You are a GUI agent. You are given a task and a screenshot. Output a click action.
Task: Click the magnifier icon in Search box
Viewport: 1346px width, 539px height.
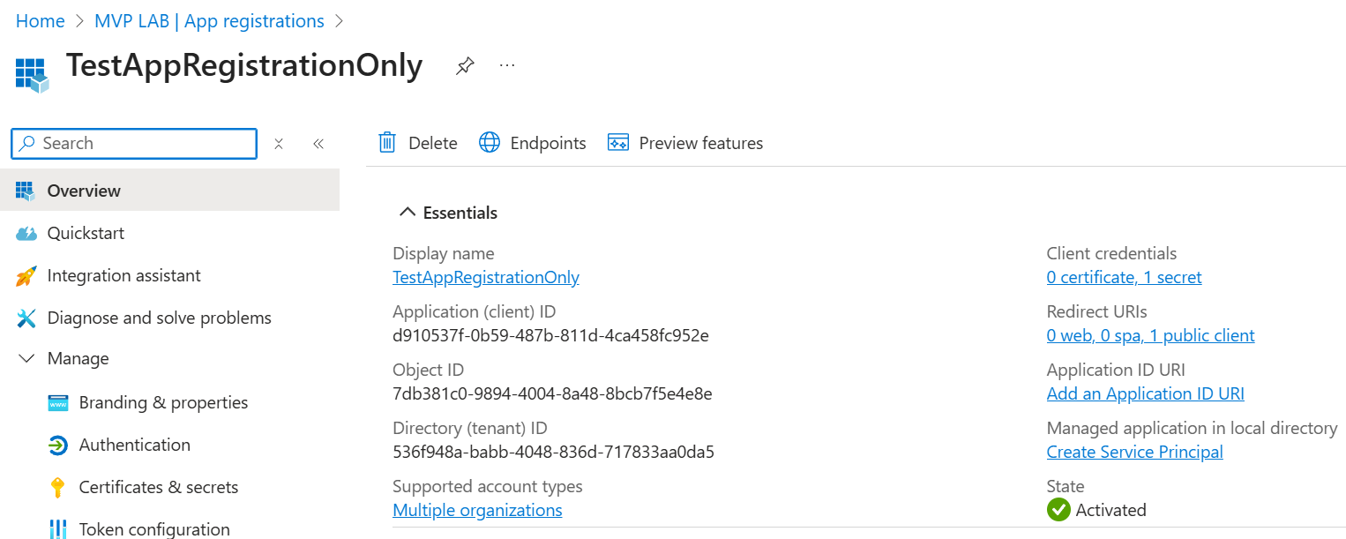pyautogui.click(x=27, y=144)
